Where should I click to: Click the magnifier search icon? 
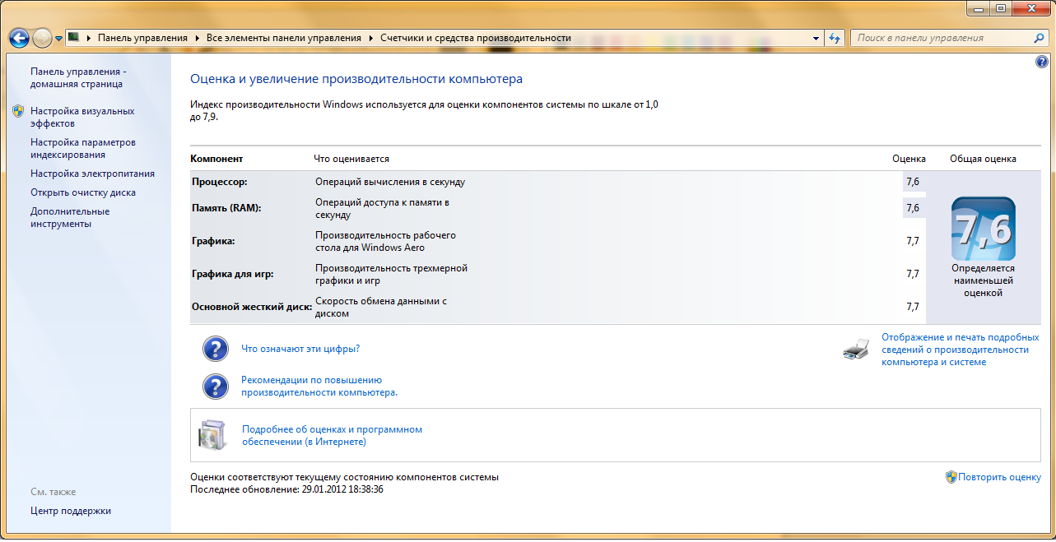coord(1040,38)
